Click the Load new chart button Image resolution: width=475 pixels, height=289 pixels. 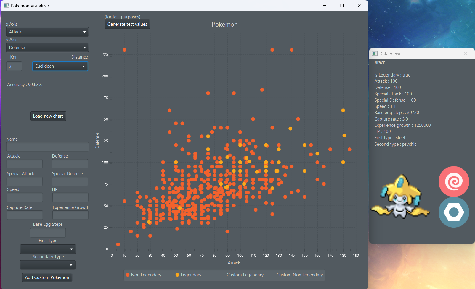click(48, 116)
